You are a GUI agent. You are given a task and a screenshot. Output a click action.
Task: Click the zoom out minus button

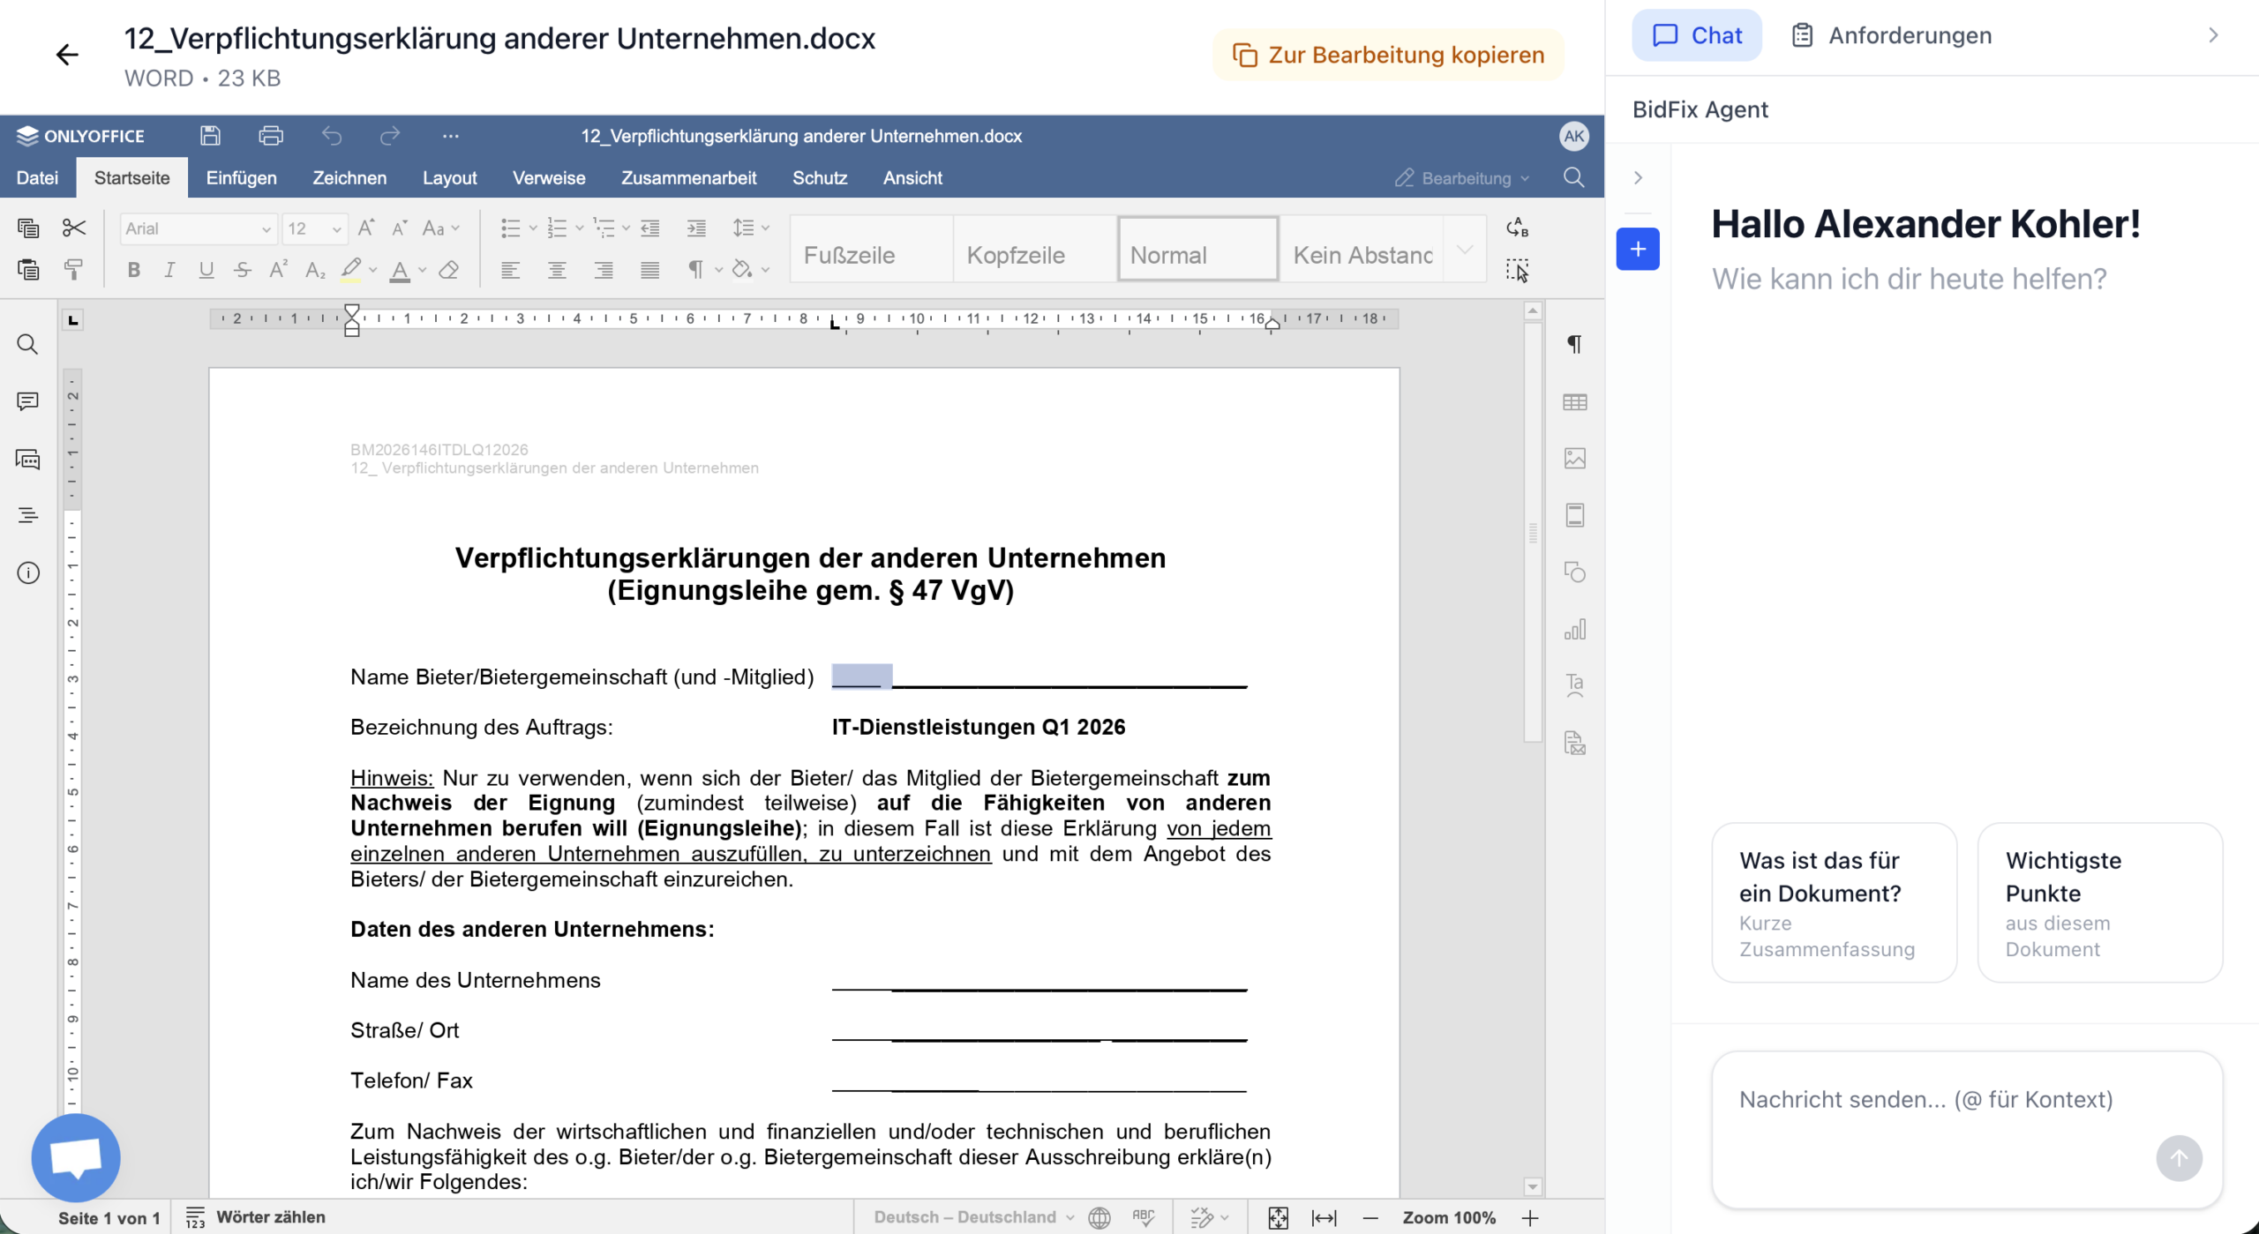point(1370,1217)
